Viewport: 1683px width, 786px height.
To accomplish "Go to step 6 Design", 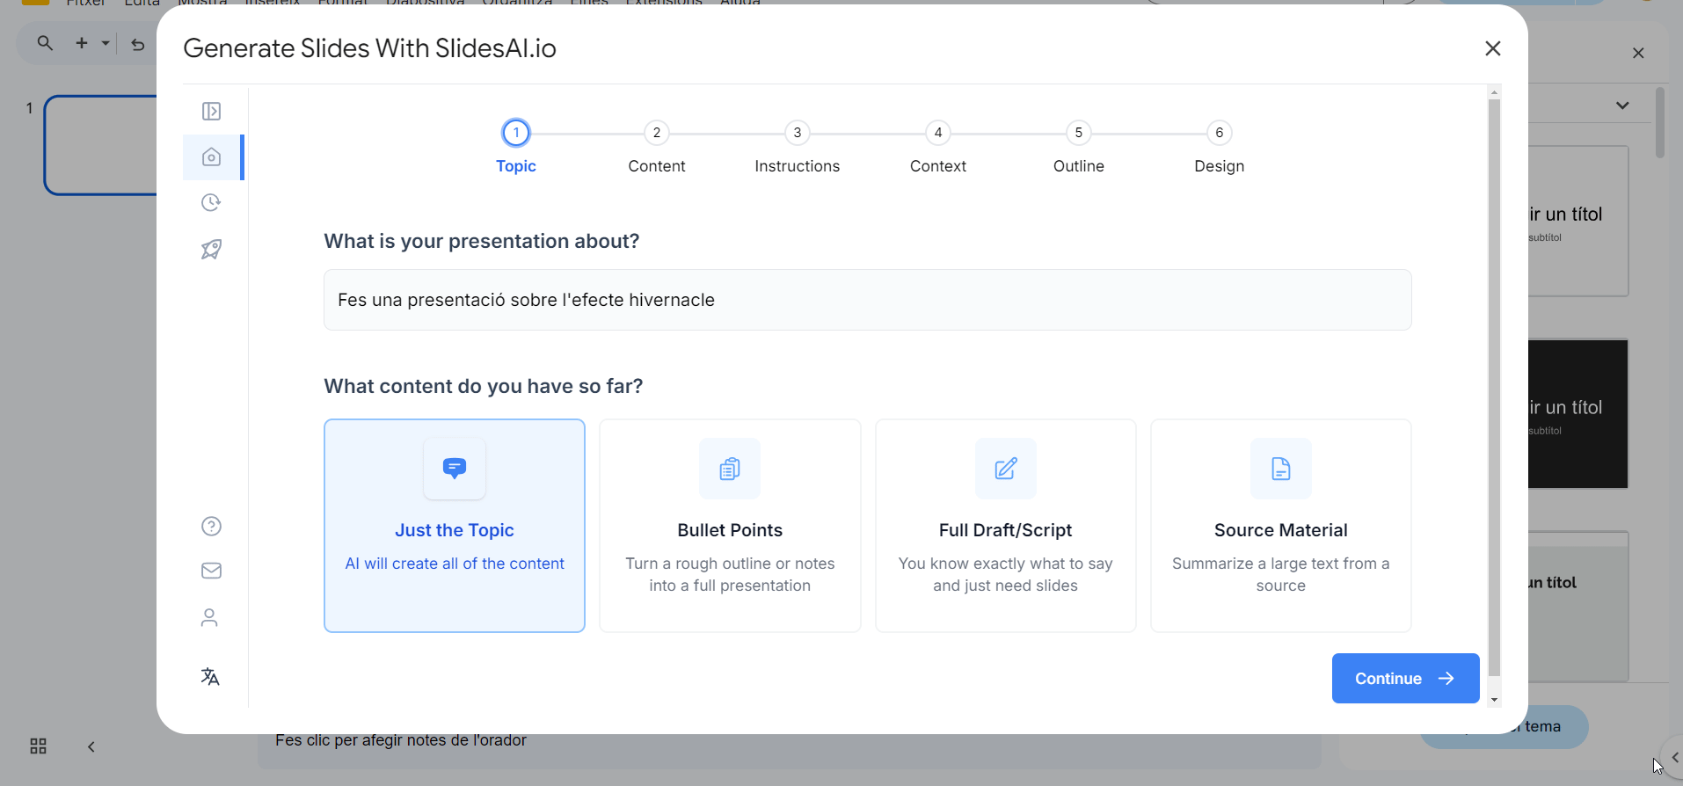I will 1219,134.
